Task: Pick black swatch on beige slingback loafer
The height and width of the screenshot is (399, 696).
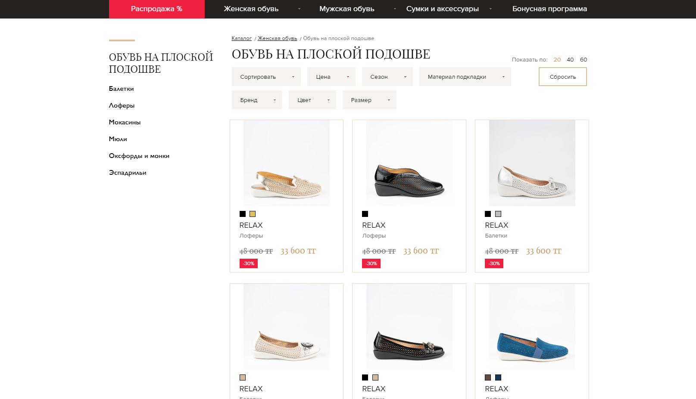Action: pyautogui.click(x=243, y=214)
